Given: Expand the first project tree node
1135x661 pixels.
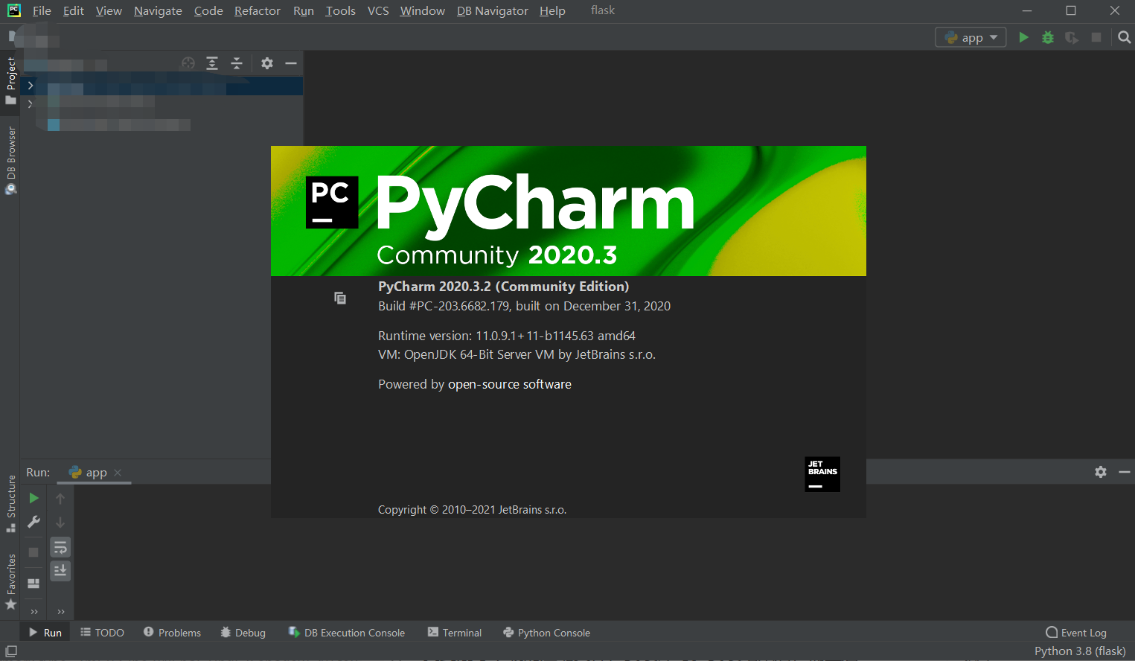Looking at the screenshot, I should point(31,86).
